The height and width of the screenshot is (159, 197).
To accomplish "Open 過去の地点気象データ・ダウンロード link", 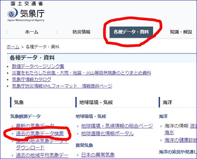I will click(x=42, y=145).
